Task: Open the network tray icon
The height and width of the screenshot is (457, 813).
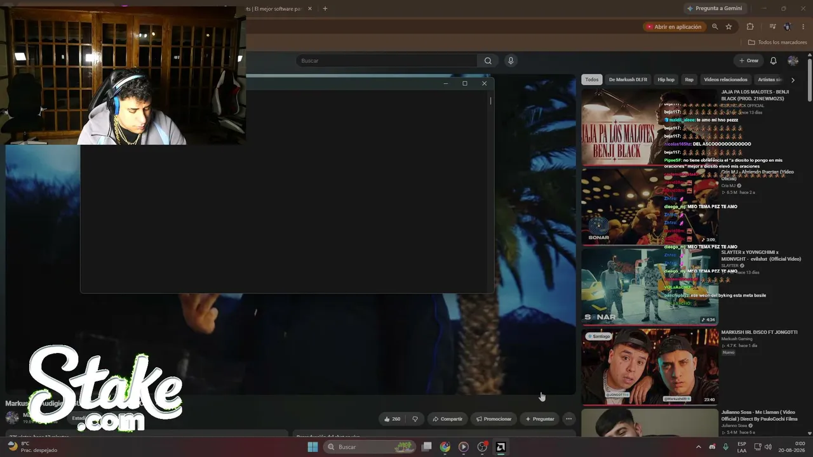Action: click(758, 447)
